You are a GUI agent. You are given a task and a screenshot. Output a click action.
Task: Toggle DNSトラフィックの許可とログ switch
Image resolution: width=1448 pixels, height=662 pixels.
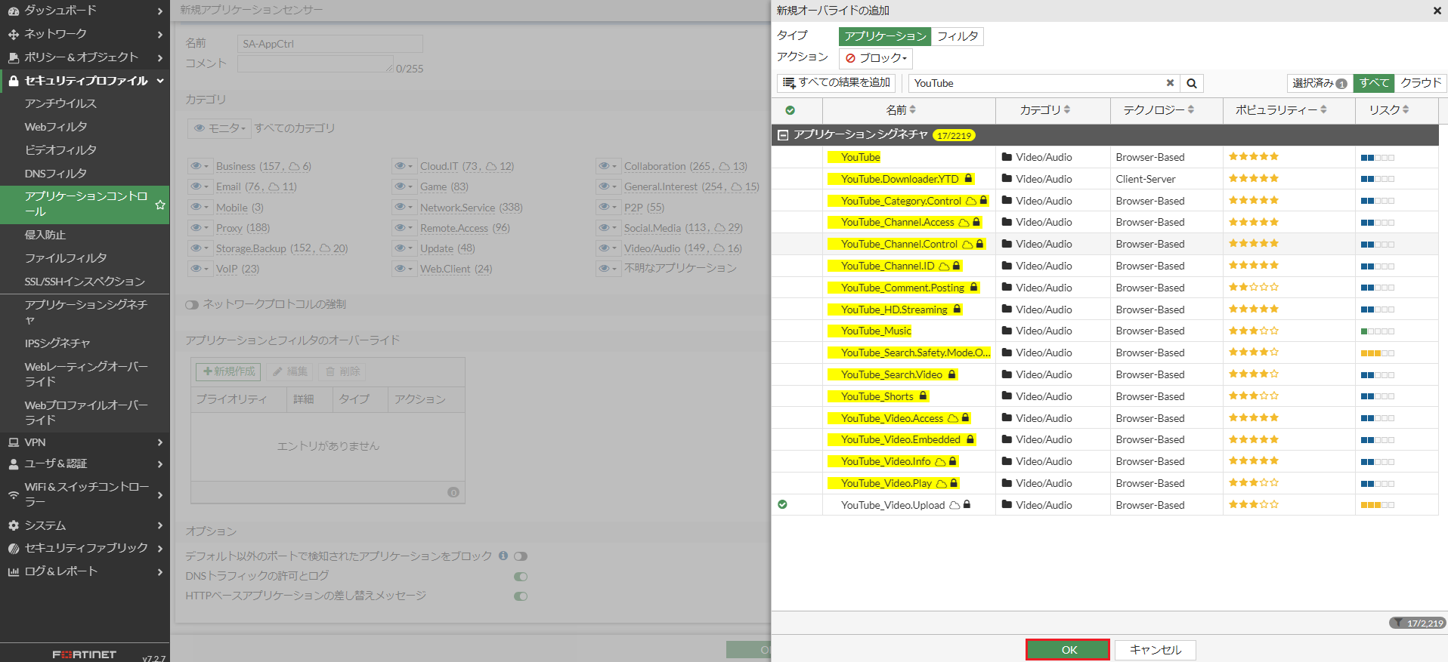(x=521, y=577)
